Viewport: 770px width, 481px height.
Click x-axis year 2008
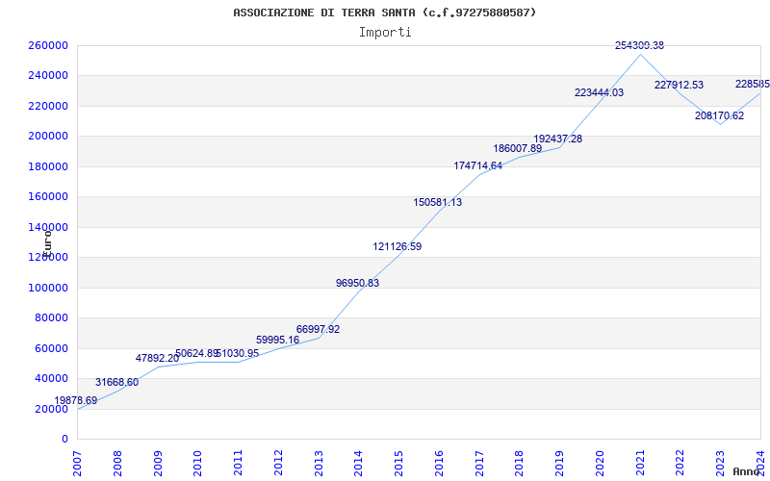click(117, 464)
